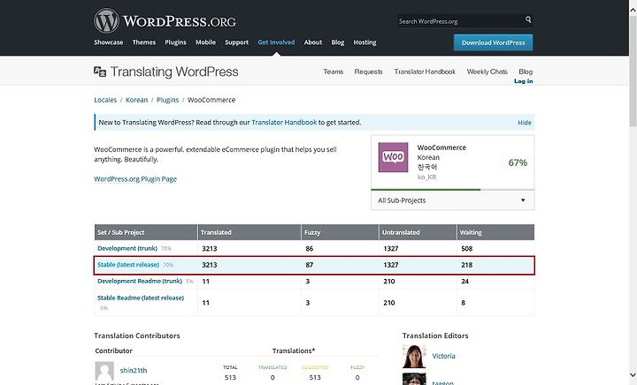Open the Mobile menu item
This screenshot has height=385, width=637.
click(205, 42)
